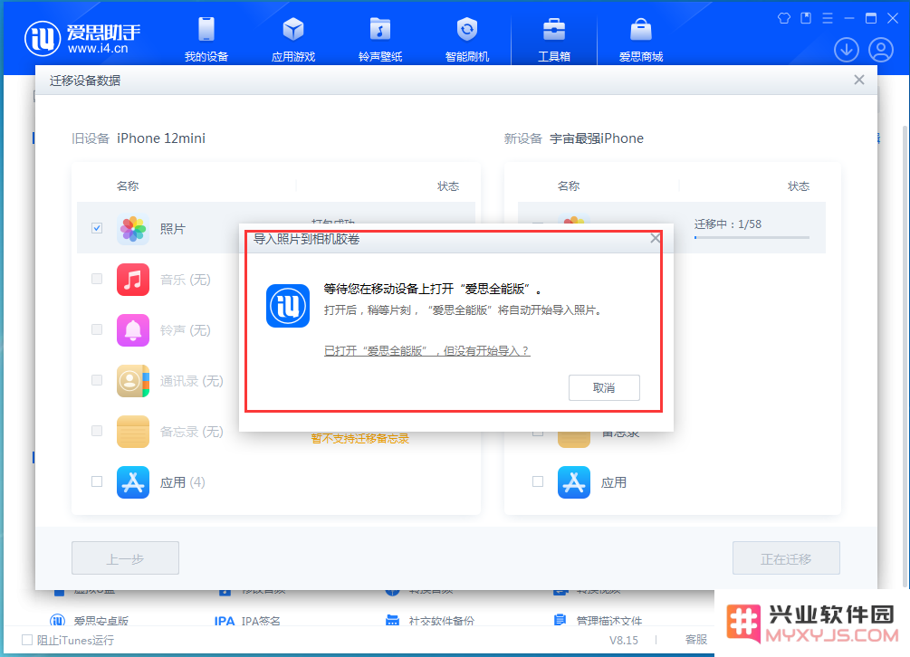Click the www.i4.cn website text

pos(98,49)
